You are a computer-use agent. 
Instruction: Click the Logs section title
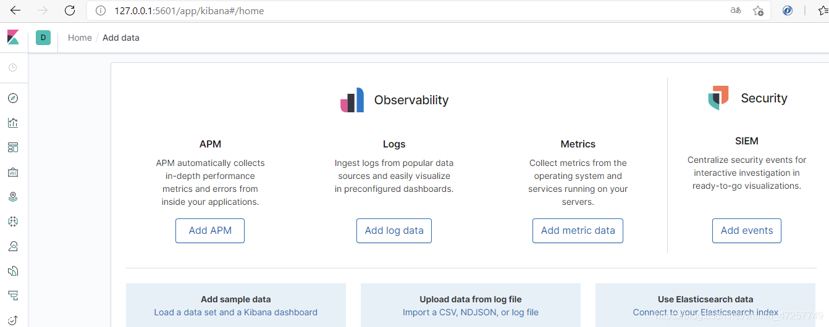click(394, 144)
